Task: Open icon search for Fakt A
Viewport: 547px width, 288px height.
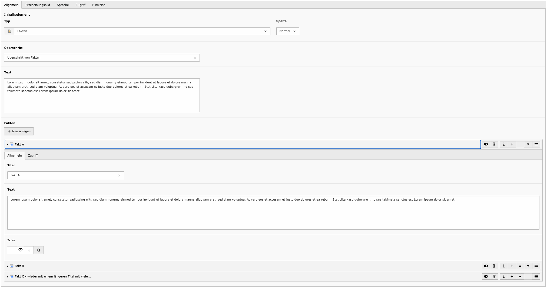Action: 39,250
